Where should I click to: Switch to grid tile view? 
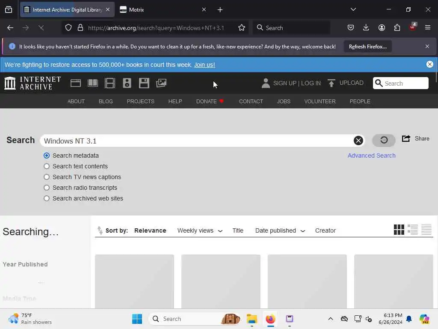(x=399, y=230)
